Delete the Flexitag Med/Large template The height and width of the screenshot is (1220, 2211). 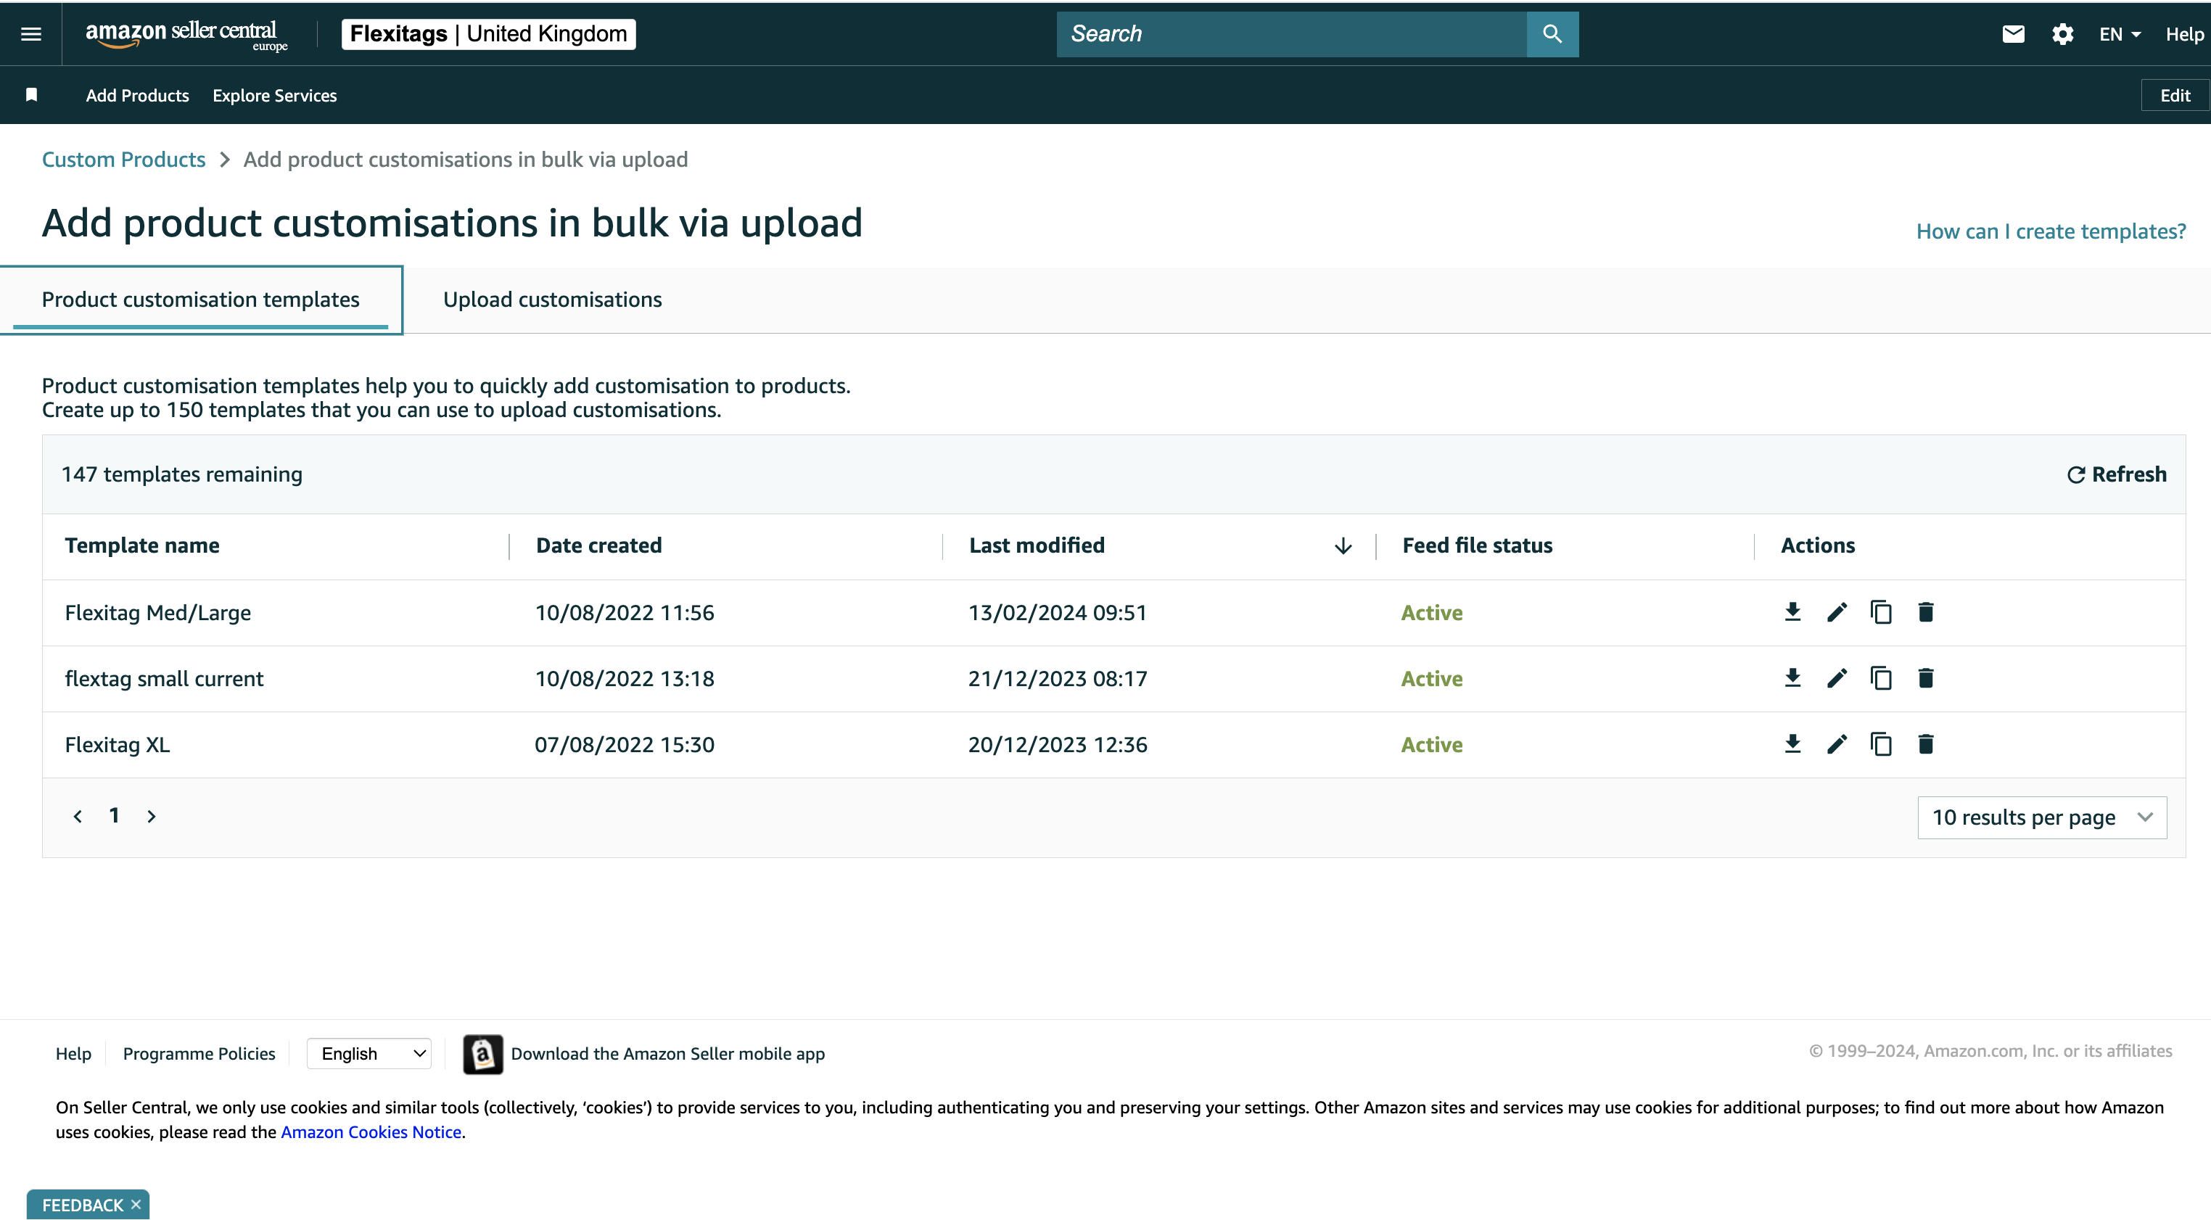coord(1925,611)
